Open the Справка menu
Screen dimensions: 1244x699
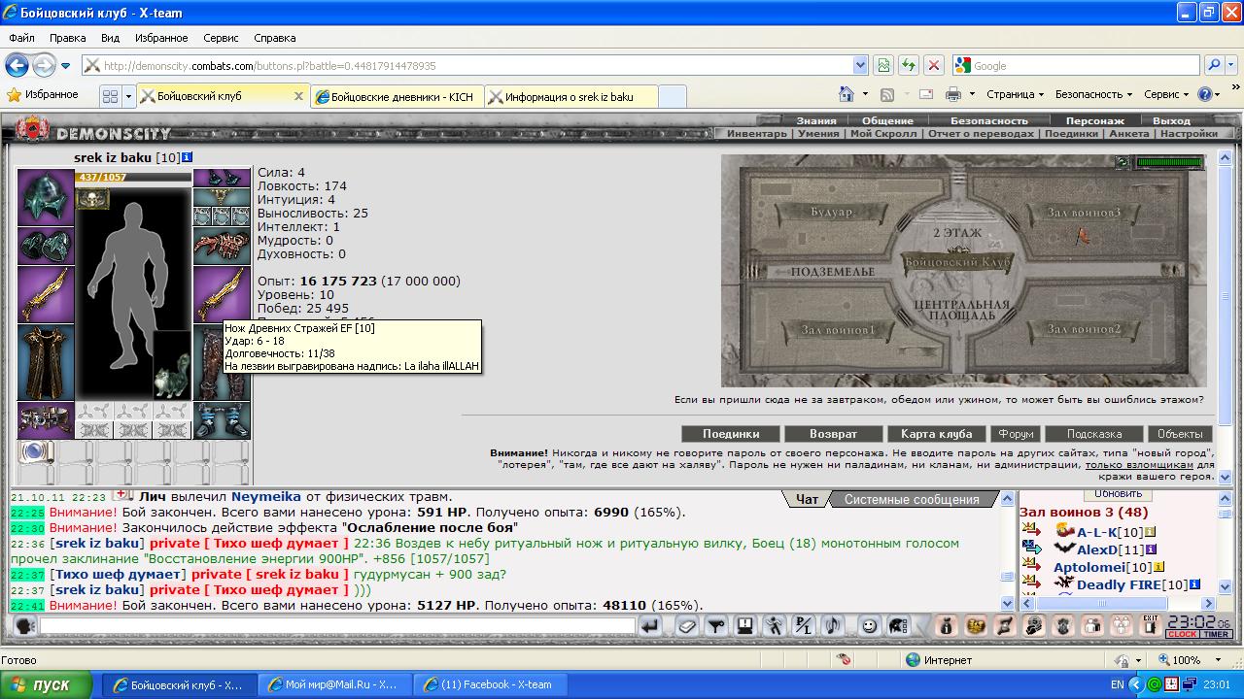tap(274, 38)
